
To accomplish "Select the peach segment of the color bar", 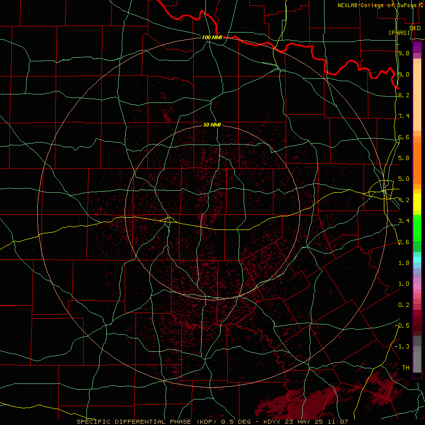I will 417,98.
